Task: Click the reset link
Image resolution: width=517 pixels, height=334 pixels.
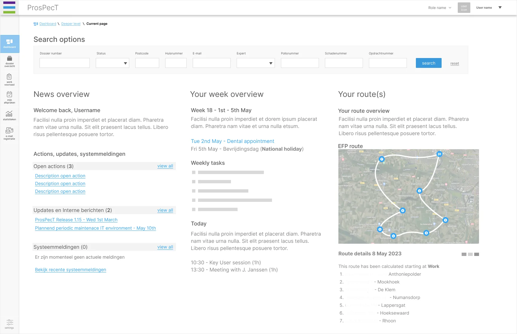Action: coord(454,63)
